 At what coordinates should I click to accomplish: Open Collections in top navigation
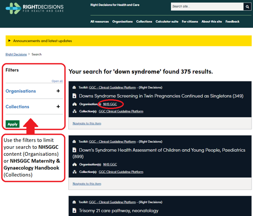(x=144, y=22)
